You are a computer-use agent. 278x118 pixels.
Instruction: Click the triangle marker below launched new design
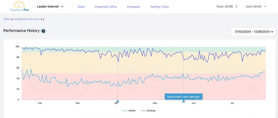pyautogui.click(x=183, y=101)
